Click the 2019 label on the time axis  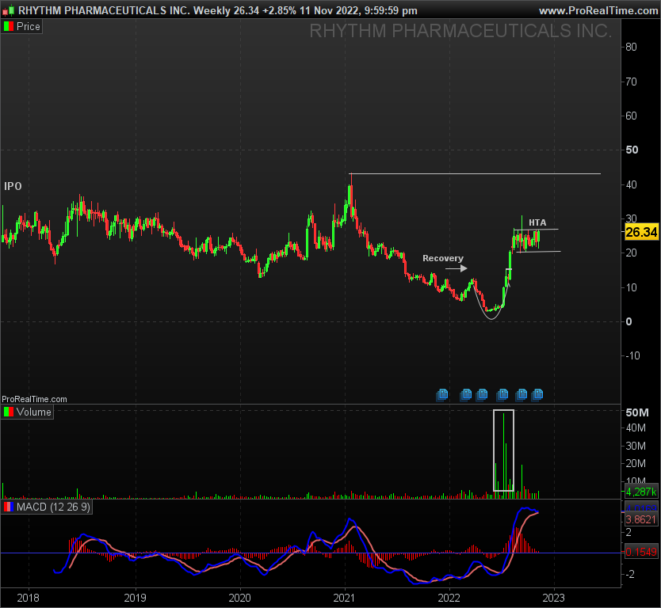(135, 598)
